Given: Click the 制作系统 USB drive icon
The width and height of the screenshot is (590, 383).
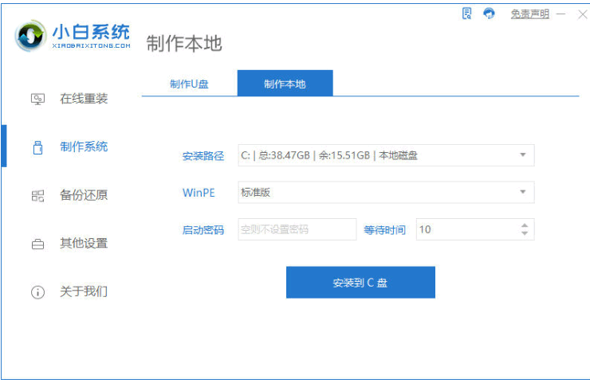Looking at the screenshot, I should [x=37, y=147].
